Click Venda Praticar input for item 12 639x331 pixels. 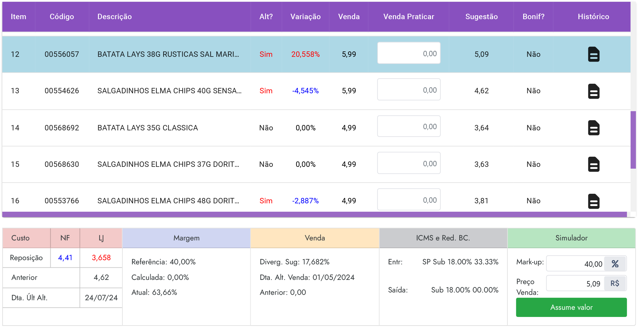[x=408, y=53]
